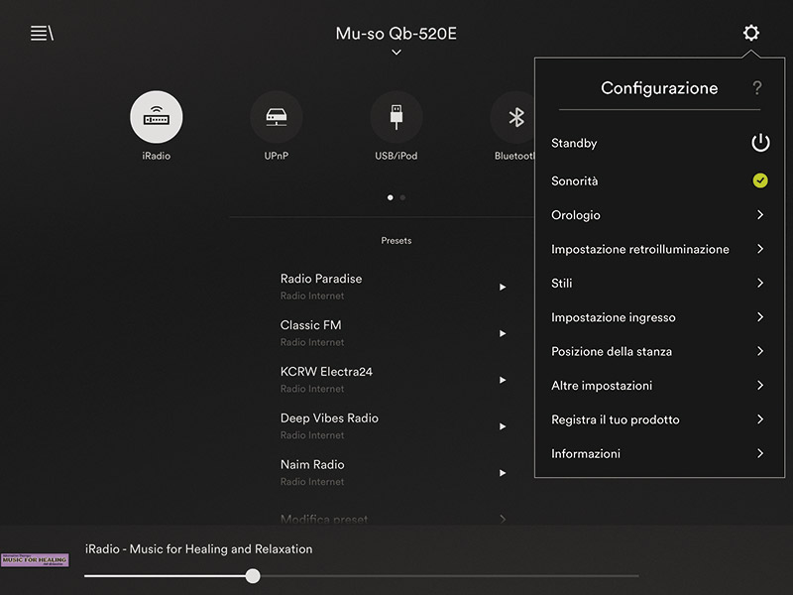793x595 pixels.
Task: Expand the Stili submenu arrow
Action: coord(759,283)
